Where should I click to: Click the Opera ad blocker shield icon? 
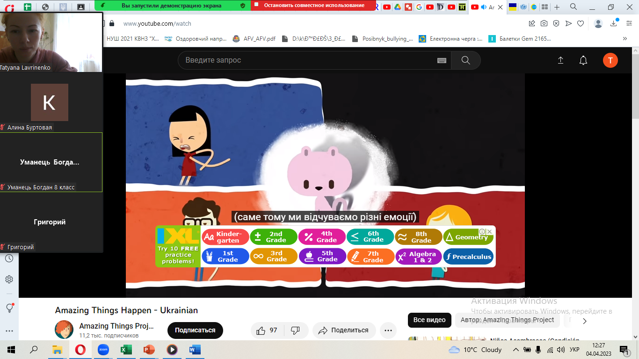click(556, 23)
